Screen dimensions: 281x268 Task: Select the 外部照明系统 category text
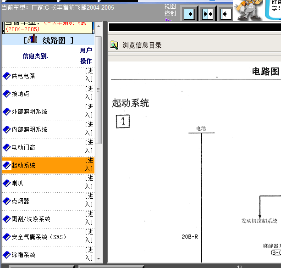tap(29, 112)
